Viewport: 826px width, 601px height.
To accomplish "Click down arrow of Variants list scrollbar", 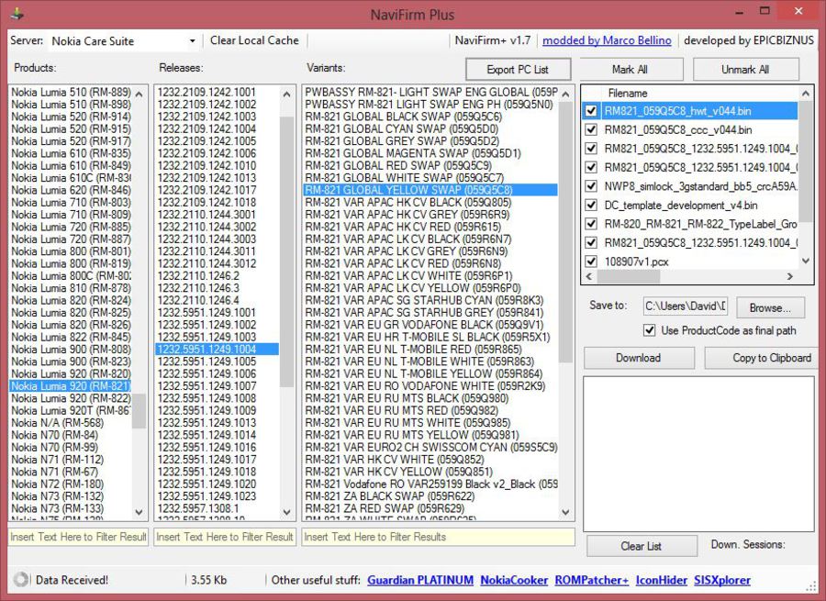I will click(x=565, y=511).
